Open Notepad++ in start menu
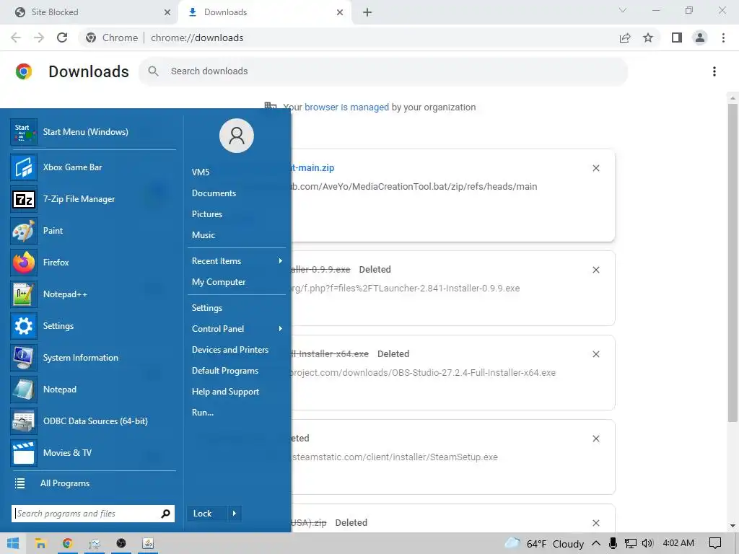This screenshot has width=739, height=554. click(93, 294)
